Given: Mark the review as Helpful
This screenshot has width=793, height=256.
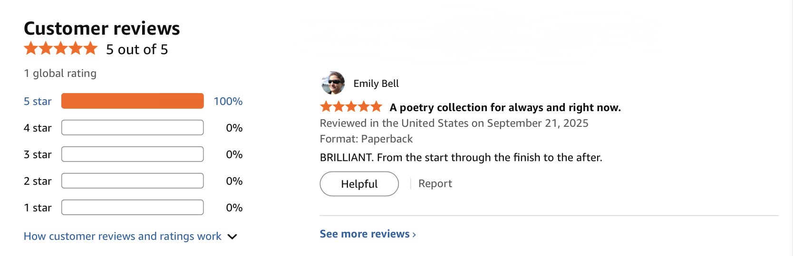Looking at the screenshot, I should [x=359, y=184].
